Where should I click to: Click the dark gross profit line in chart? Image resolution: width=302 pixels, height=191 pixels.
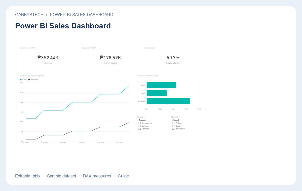click(82, 131)
